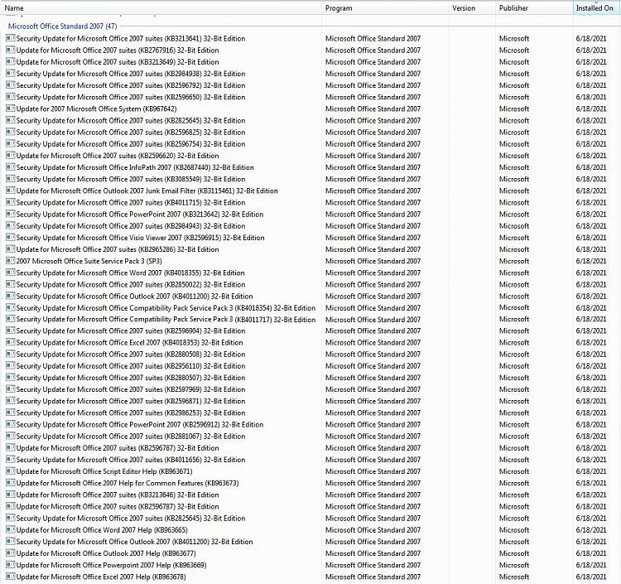
Task: Select PowerPoint 2007 Security Update KB2596912
Action: point(140,424)
